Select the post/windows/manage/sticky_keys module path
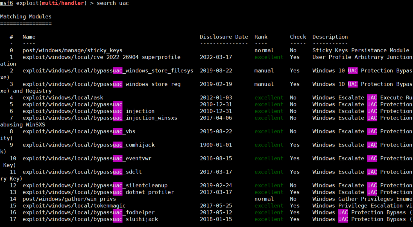This screenshot has height=227, width=413. tap(72, 50)
